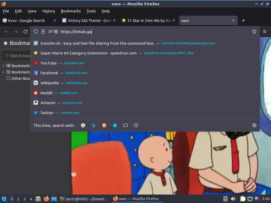Search this time in History
This screenshot has width=271, height=203.
136,125
